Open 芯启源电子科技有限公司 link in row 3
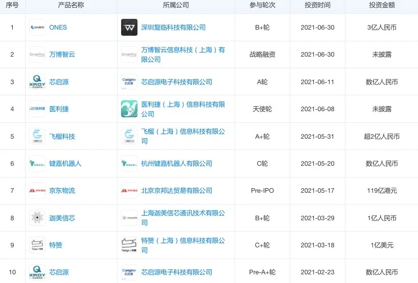The image size is (418, 283). 176,82
